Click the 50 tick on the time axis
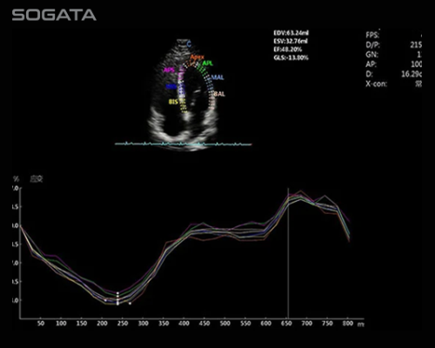Screen dimensions: 435x348 41,324
